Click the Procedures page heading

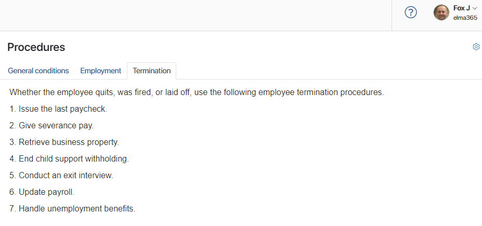pos(36,47)
